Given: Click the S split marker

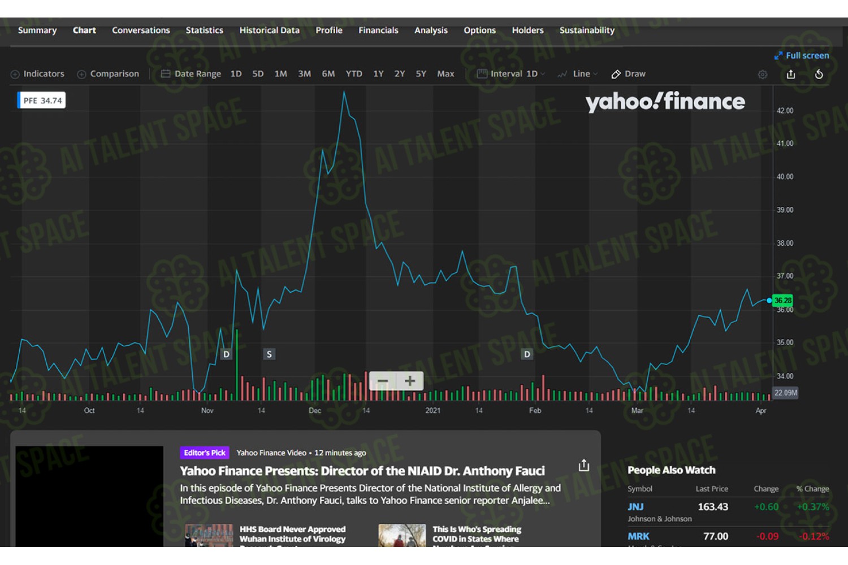Looking at the screenshot, I should 269,354.
